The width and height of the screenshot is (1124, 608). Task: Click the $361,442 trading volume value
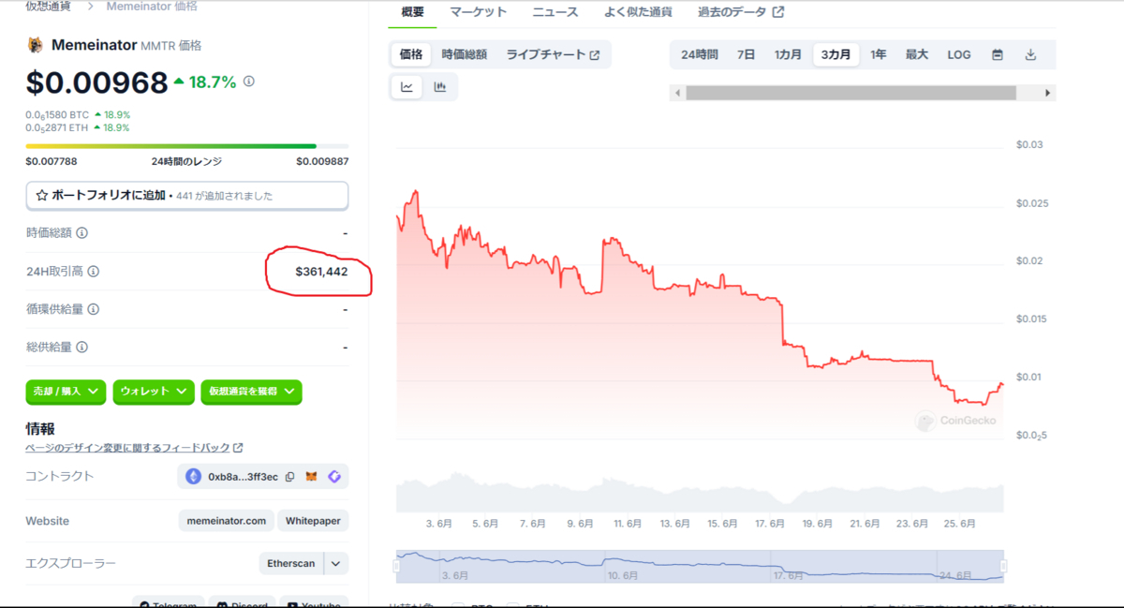point(321,272)
